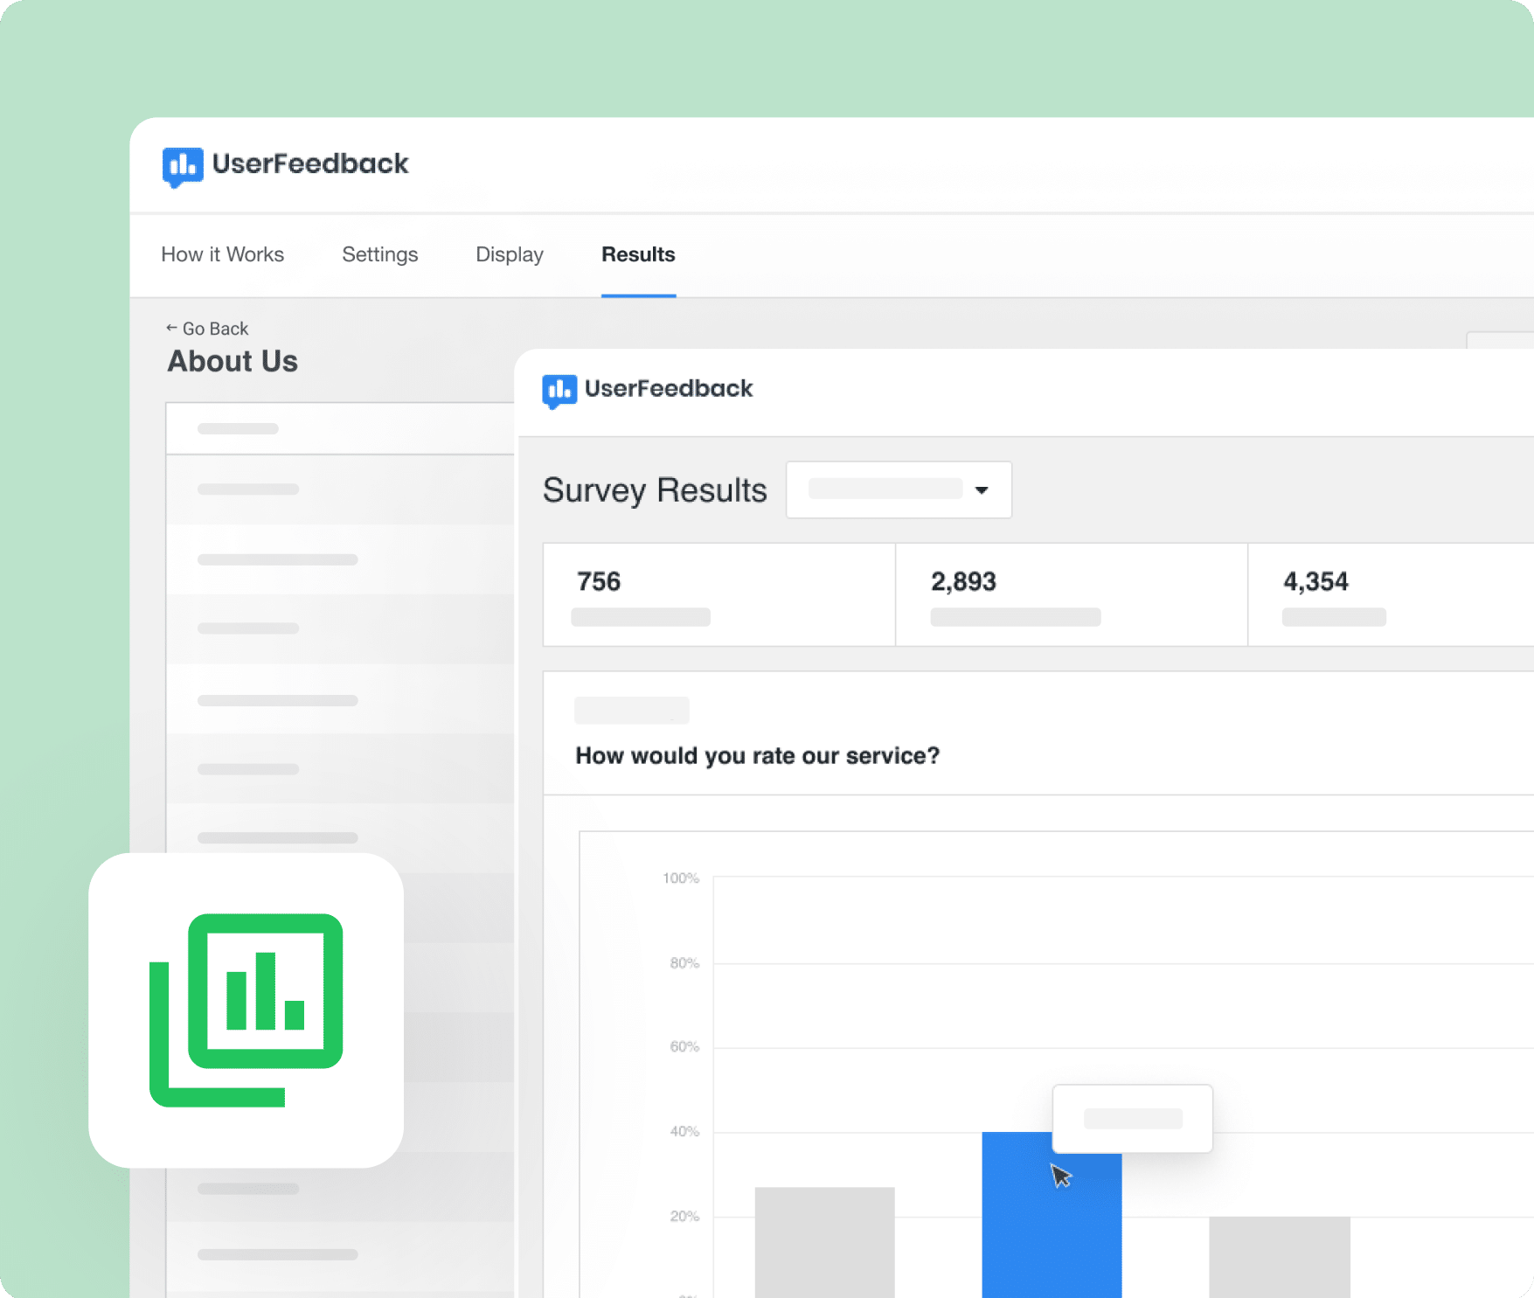The width and height of the screenshot is (1534, 1298).
Task: Click the 4,354 stat card
Action: pos(1391,594)
